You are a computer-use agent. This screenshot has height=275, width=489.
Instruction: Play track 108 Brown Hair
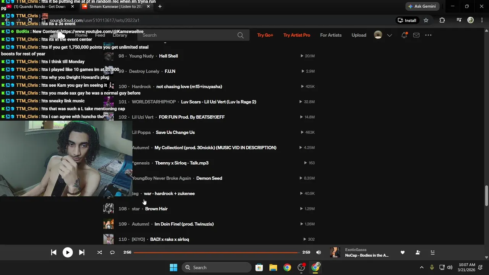click(156, 209)
